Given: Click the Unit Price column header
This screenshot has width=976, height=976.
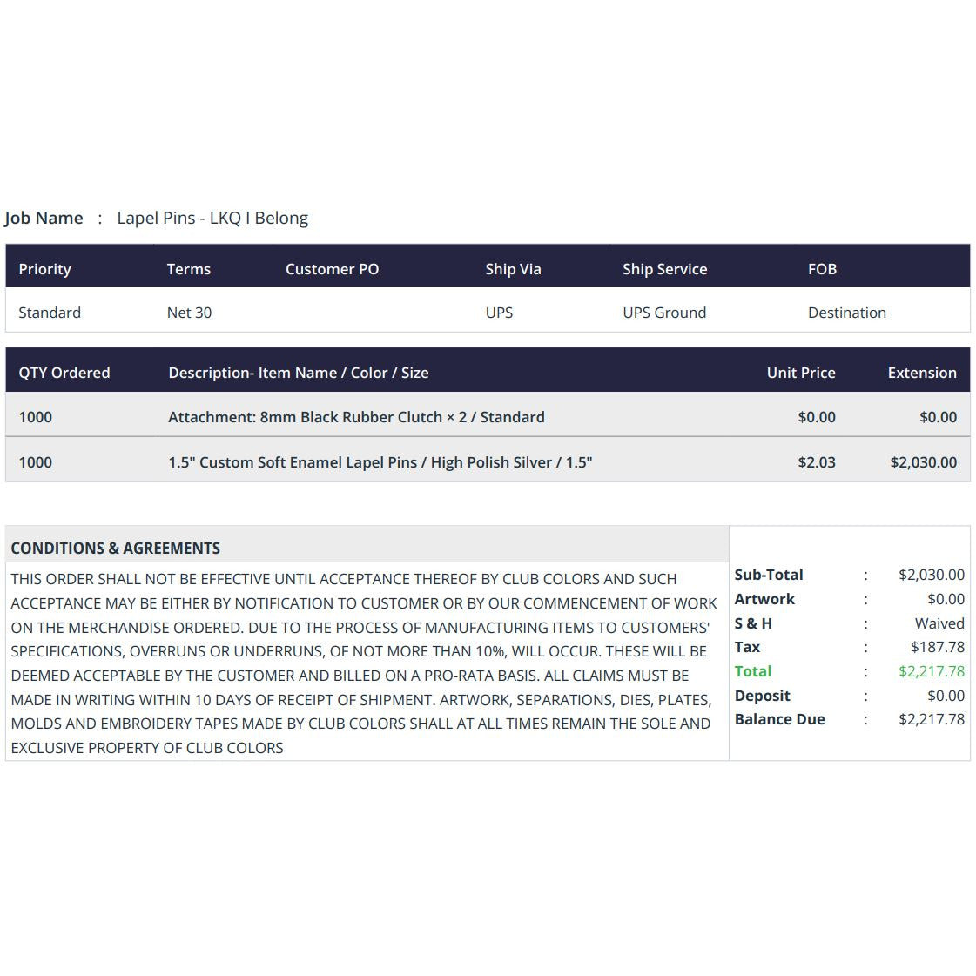Looking at the screenshot, I should (x=801, y=373).
